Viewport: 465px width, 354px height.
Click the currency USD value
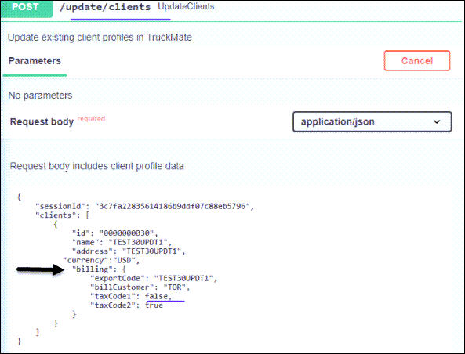[124, 260]
